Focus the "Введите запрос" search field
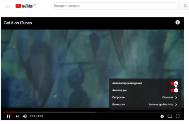 tap(115, 6)
